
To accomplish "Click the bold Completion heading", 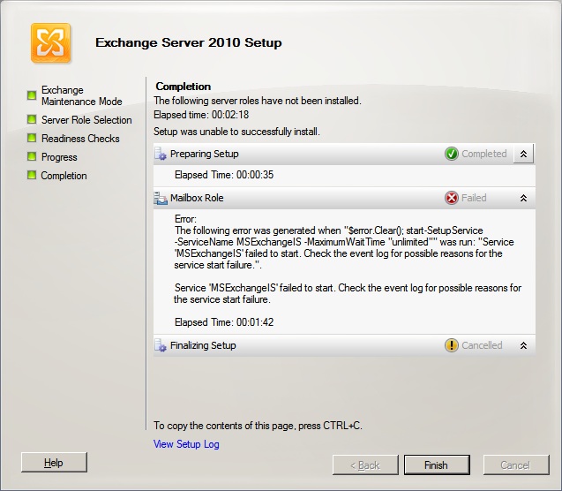I will coord(184,87).
